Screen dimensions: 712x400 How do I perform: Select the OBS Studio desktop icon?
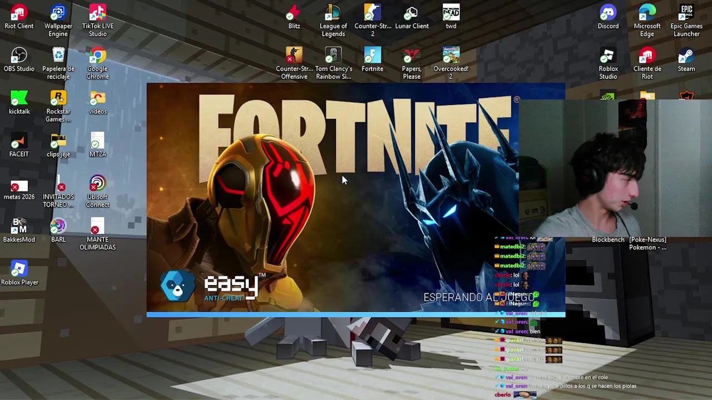tap(19, 60)
